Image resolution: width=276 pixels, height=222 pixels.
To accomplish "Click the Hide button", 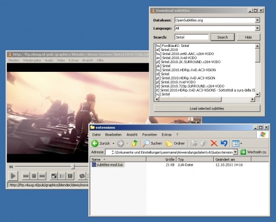I will coord(248,37).
